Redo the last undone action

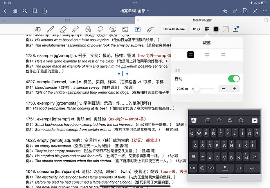(235, 11)
